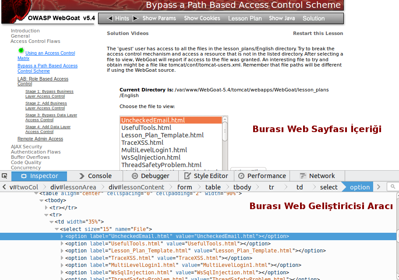The width and height of the screenshot is (399, 280).
Task: Expand the General menu category
Action: pyautogui.click(x=20, y=36)
